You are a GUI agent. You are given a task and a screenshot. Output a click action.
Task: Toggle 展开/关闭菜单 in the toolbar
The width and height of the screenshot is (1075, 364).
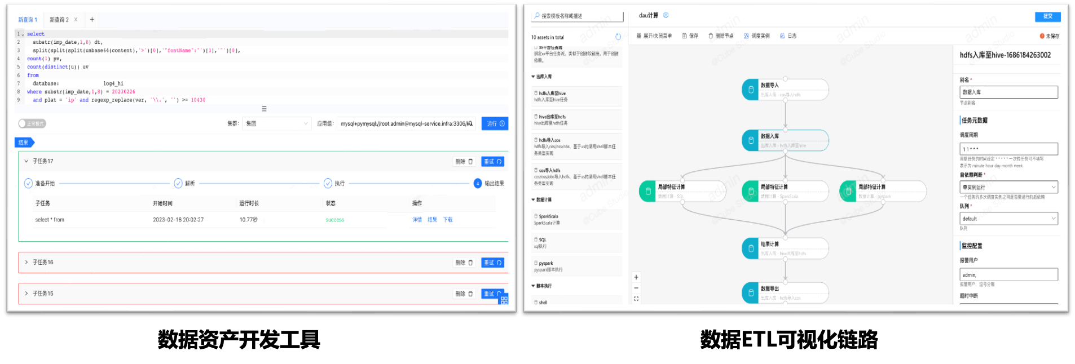[654, 36]
